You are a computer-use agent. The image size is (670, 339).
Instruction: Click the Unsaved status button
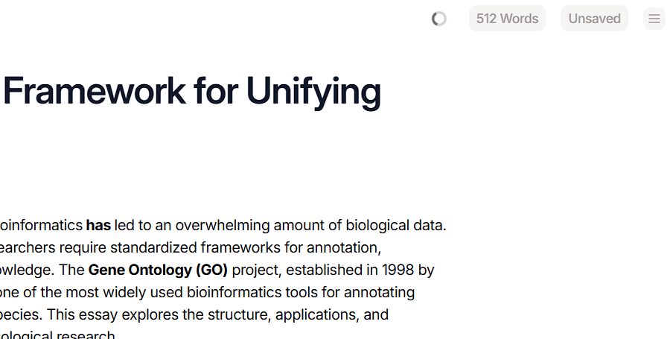[x=594, y=19]
